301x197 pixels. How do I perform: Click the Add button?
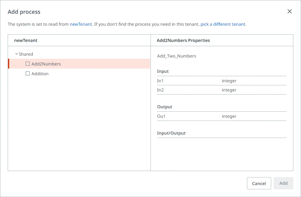tap(283, 183)
